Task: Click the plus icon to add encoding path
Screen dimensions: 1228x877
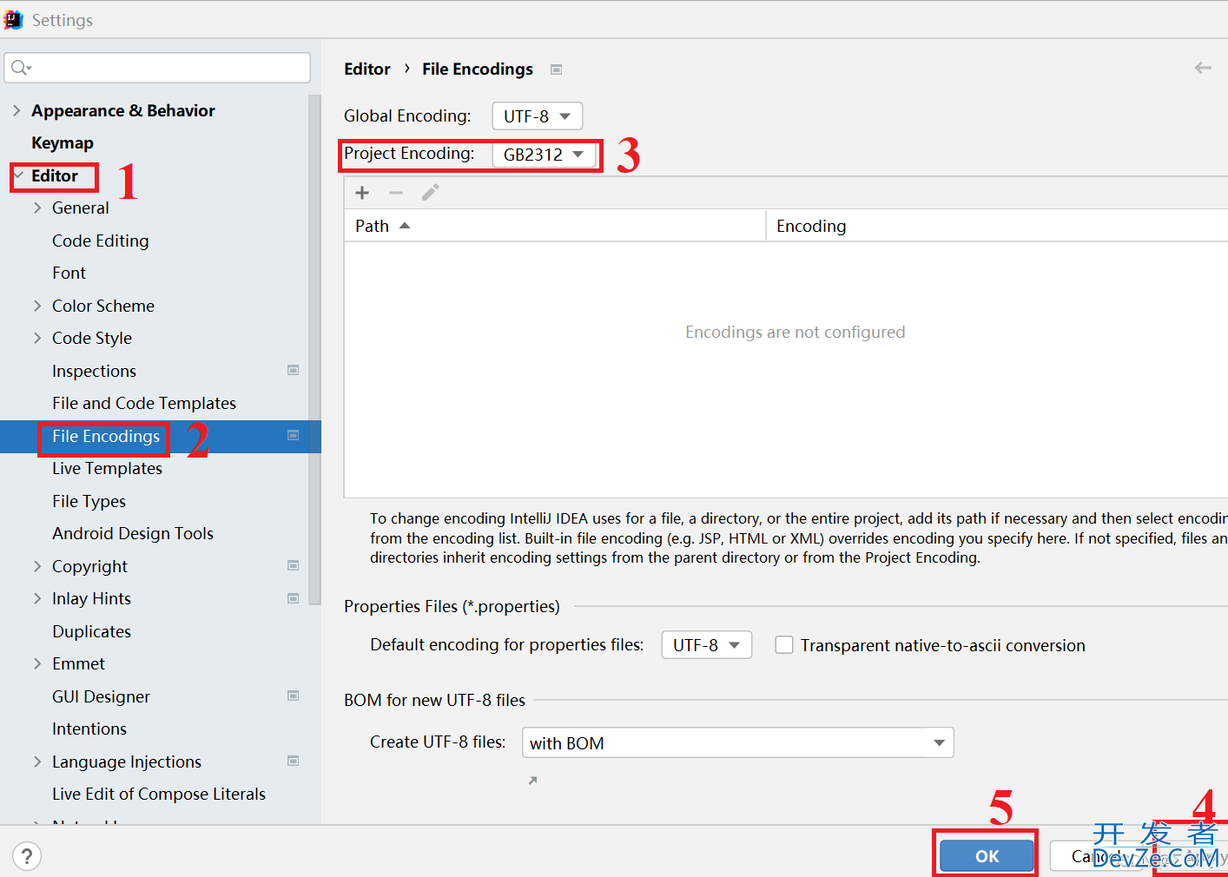Action: tap(362, 193)
